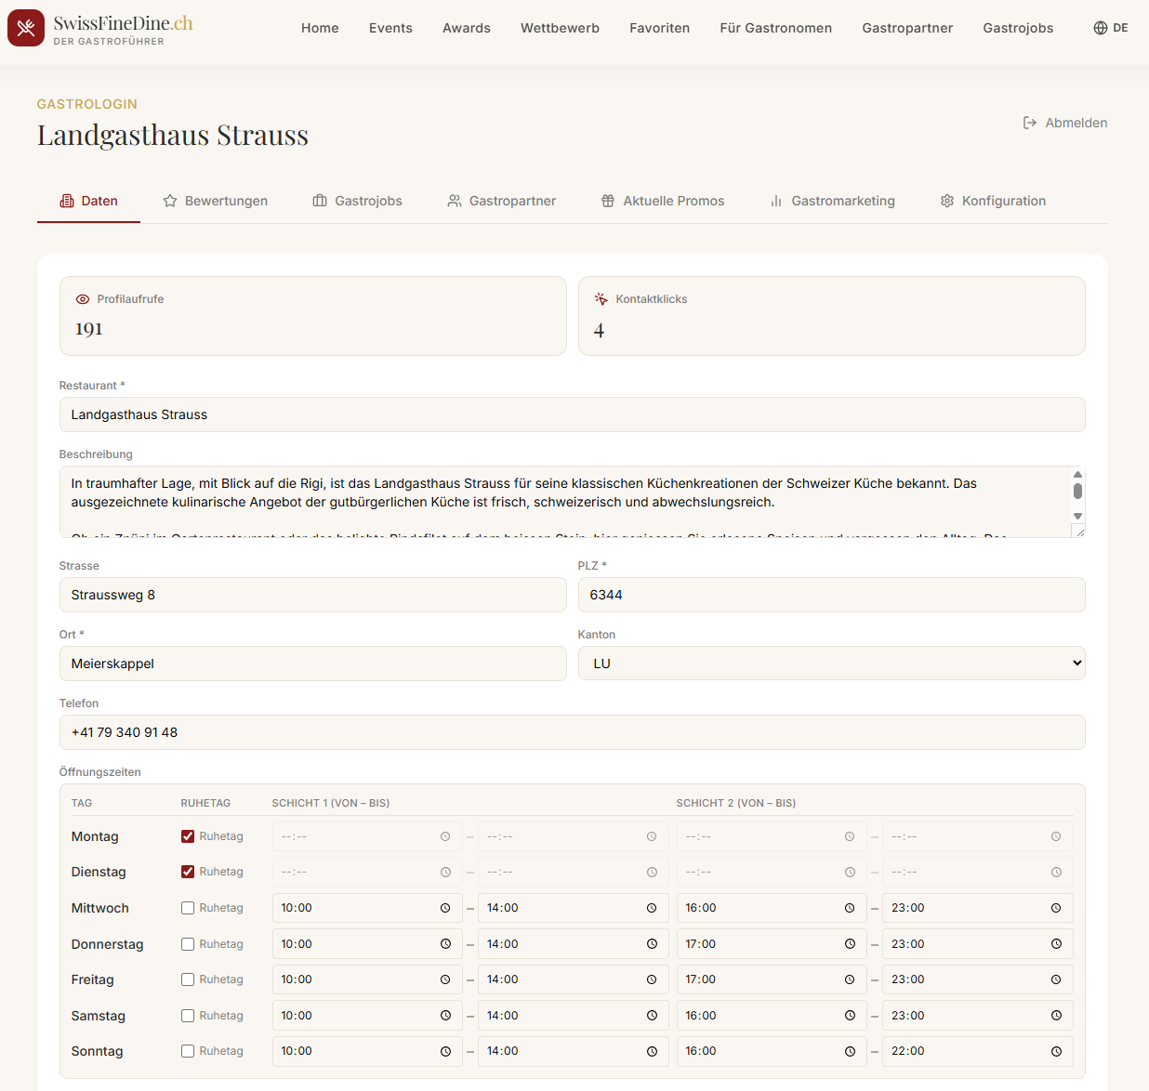Open the clock picker for Freitag 14:00
1149x1091 pixels.
[x=652, y=979]
